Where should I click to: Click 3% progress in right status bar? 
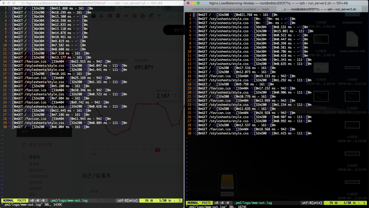331,203
